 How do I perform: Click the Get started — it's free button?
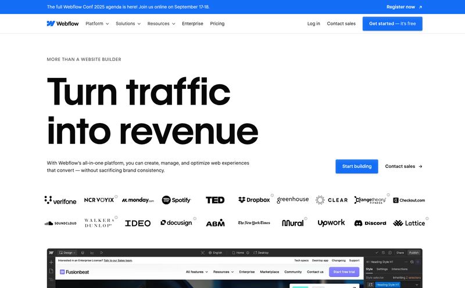[392, 24]
